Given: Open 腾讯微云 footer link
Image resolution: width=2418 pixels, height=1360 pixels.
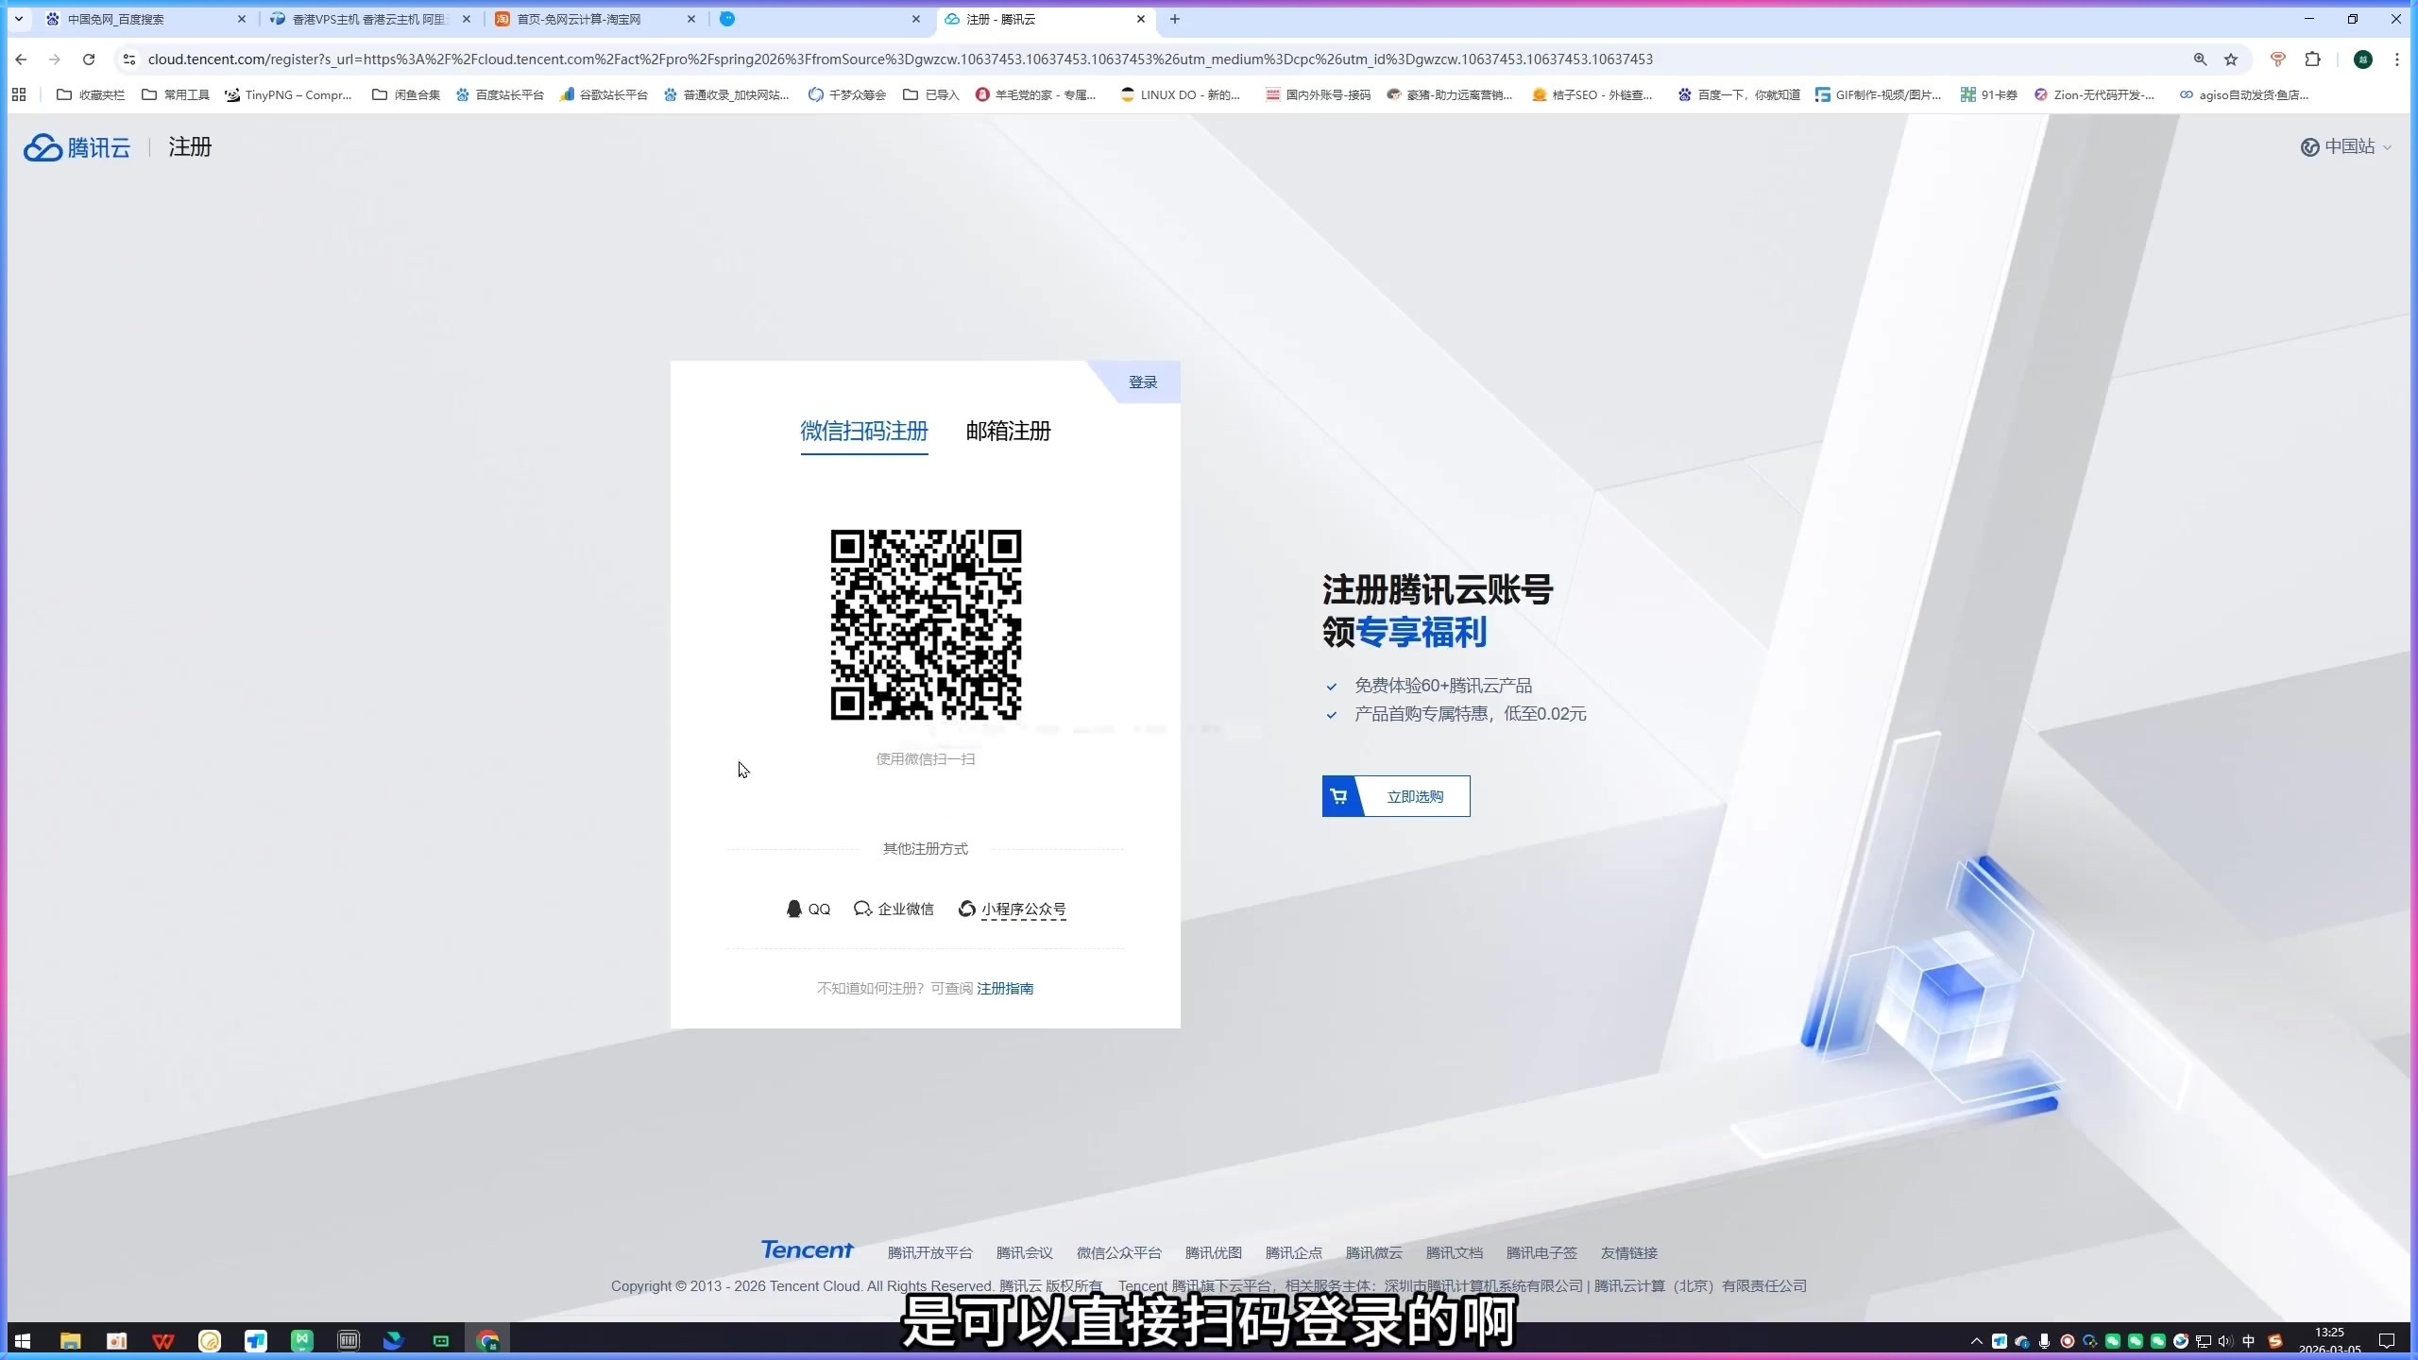Looking at the screenshot, I should tap(1373, 1252).
